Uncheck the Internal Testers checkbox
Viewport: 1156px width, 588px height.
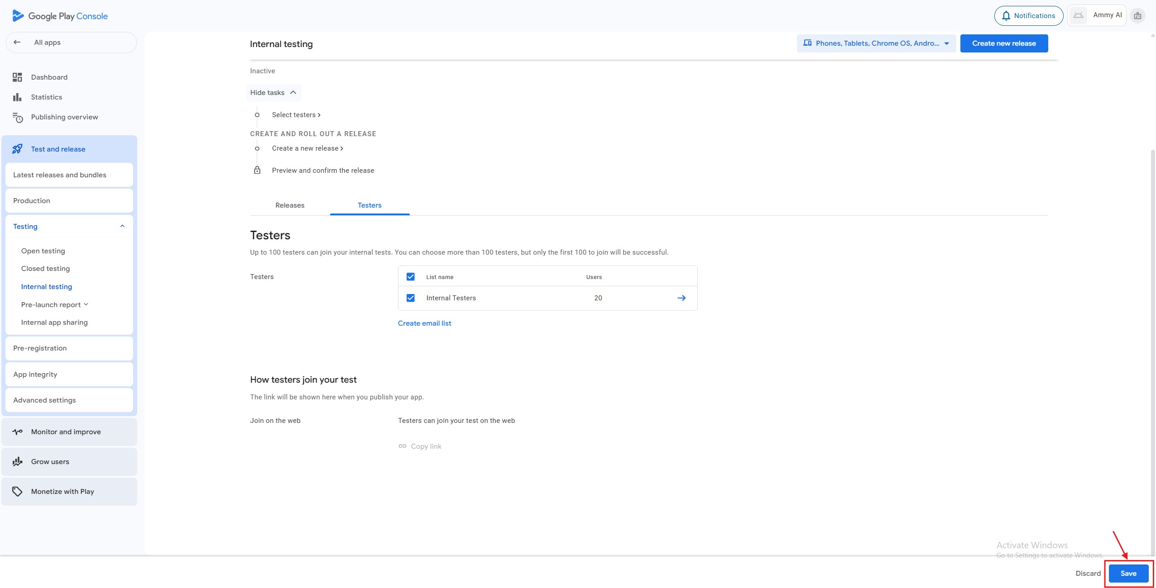pyautogui.click(x=410, y=298)
